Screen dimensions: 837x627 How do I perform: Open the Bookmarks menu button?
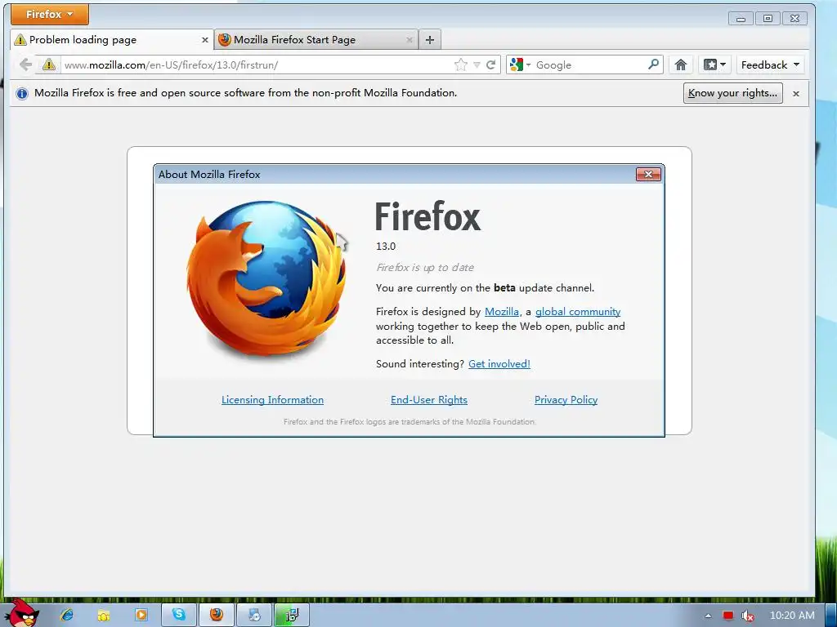(714, 65)
